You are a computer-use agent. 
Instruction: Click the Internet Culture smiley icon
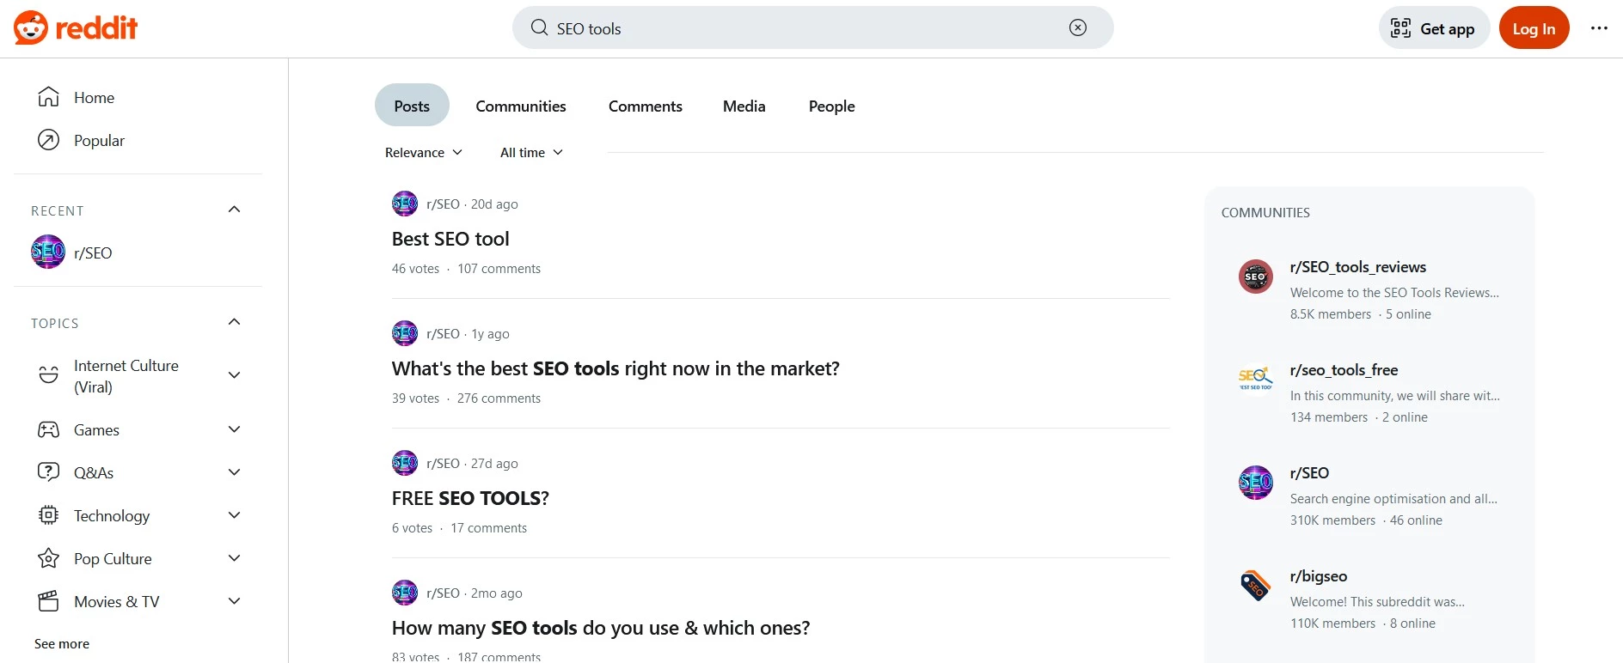click(x=49, y=375)
